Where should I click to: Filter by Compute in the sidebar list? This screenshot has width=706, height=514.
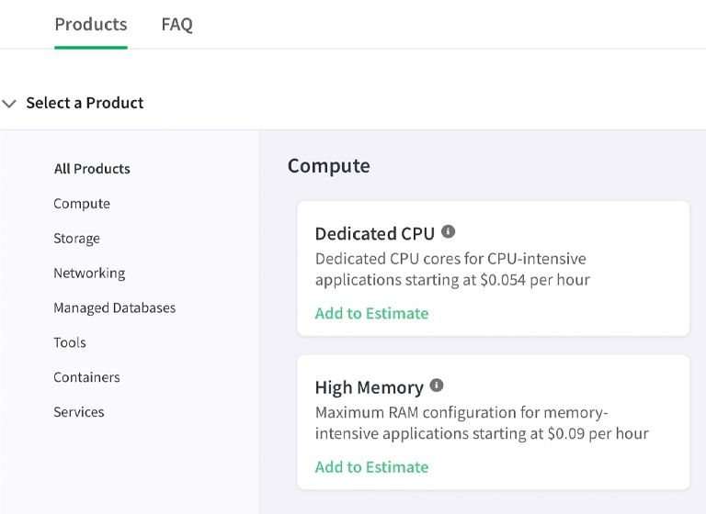(x=82, y=204)
